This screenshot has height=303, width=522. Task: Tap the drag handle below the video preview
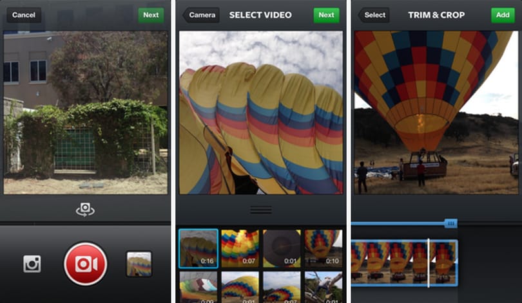pos(261,210)
